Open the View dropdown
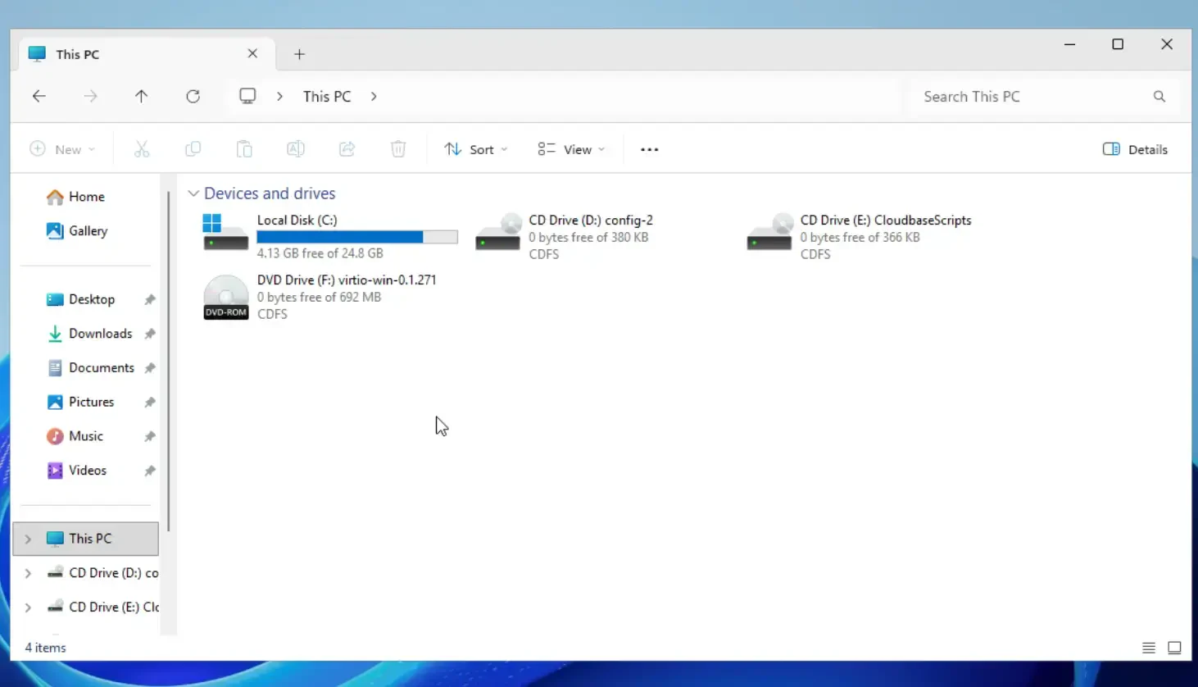1198x687 pixels. (x=571, y=148)
